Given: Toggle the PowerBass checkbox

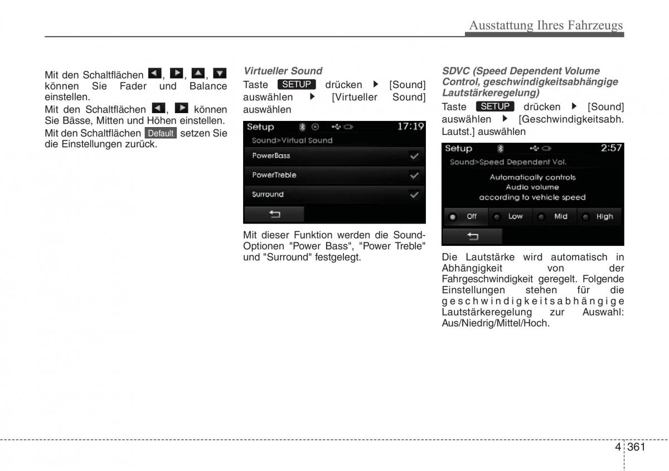Looking at the screenshot, I should coord(414,156).
